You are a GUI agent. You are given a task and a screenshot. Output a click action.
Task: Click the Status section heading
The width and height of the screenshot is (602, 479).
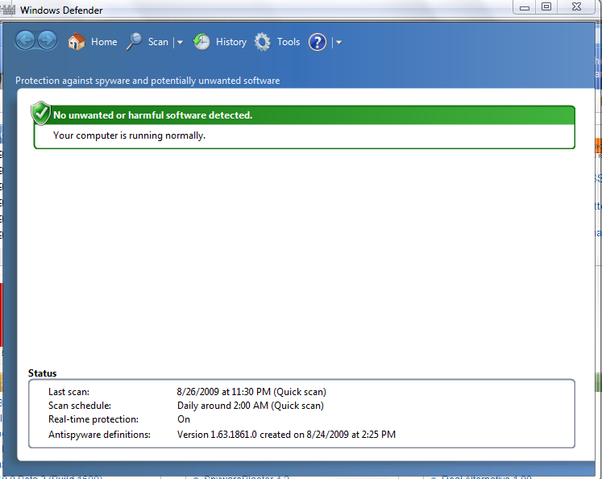coord(42,373)
